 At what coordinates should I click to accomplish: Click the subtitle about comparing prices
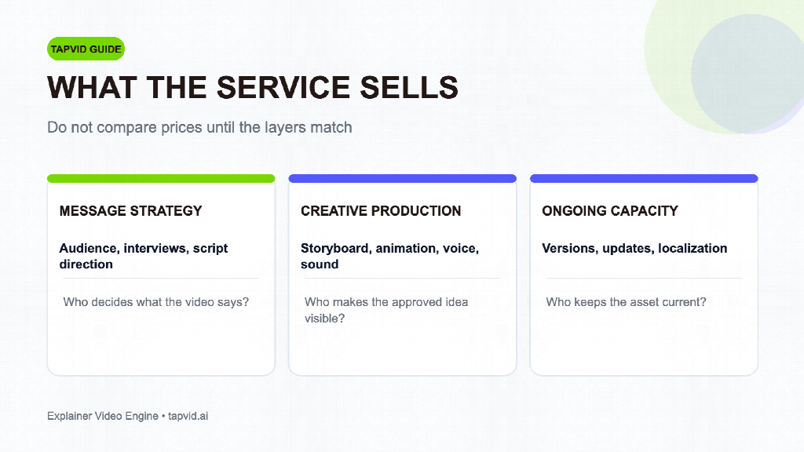(199, 127)
